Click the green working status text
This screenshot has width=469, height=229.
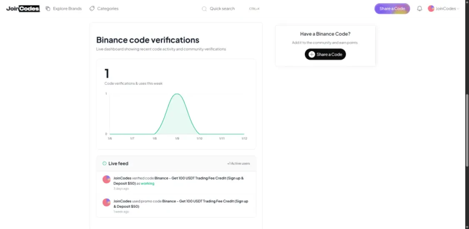147,184
